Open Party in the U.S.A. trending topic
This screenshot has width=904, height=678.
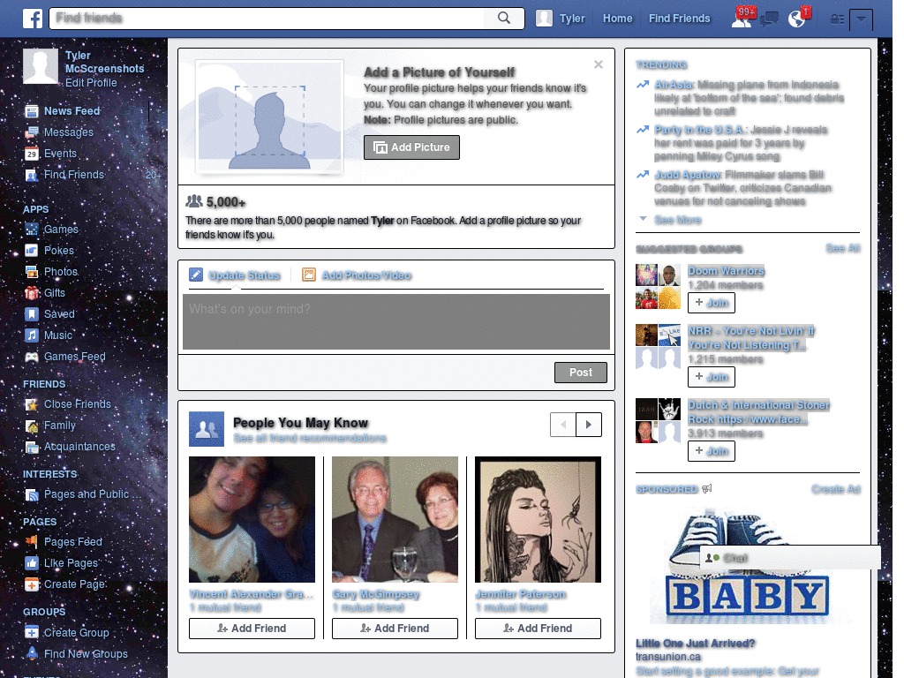[x=700, y=130]
